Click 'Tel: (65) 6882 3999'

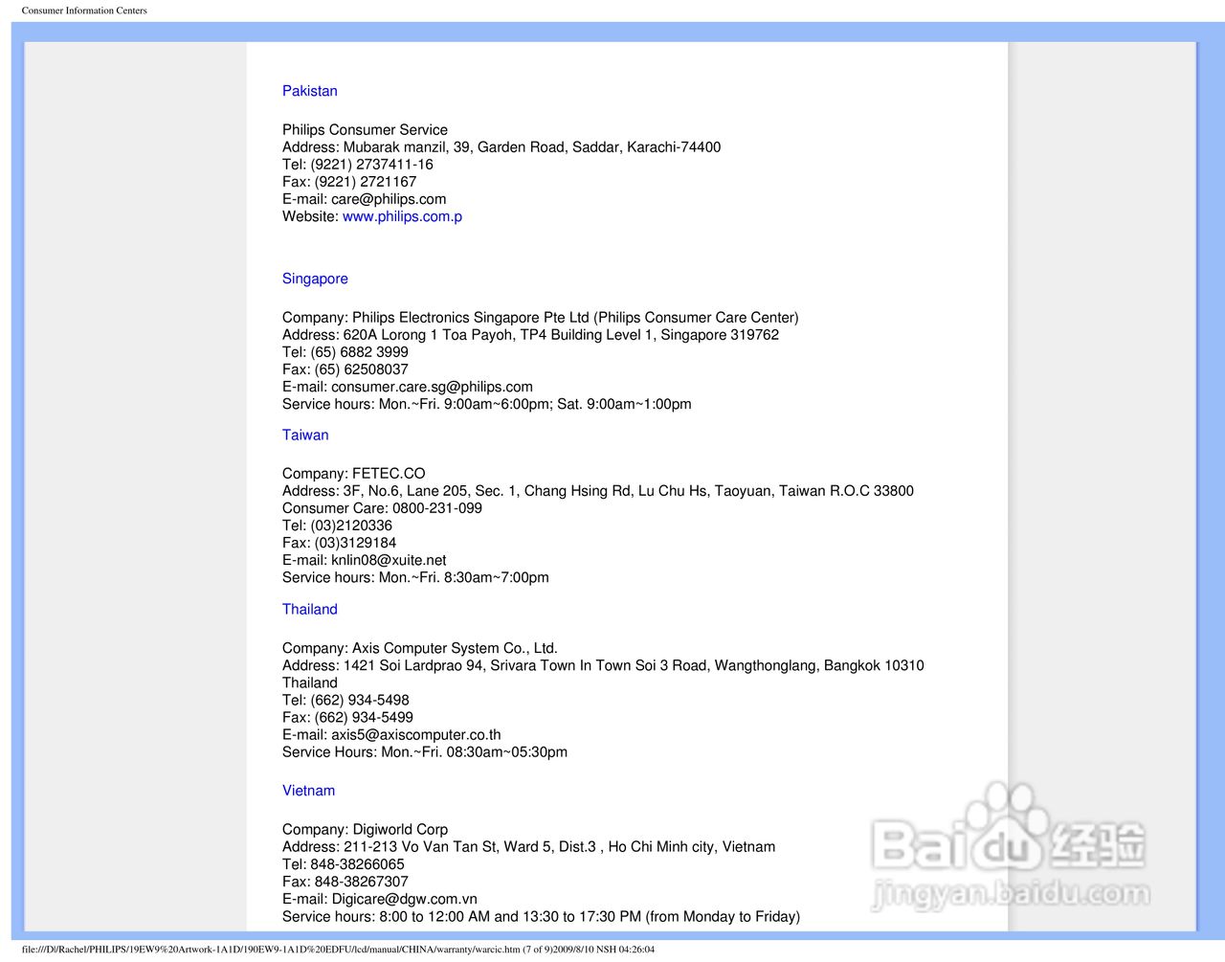[x=345, y=352]
